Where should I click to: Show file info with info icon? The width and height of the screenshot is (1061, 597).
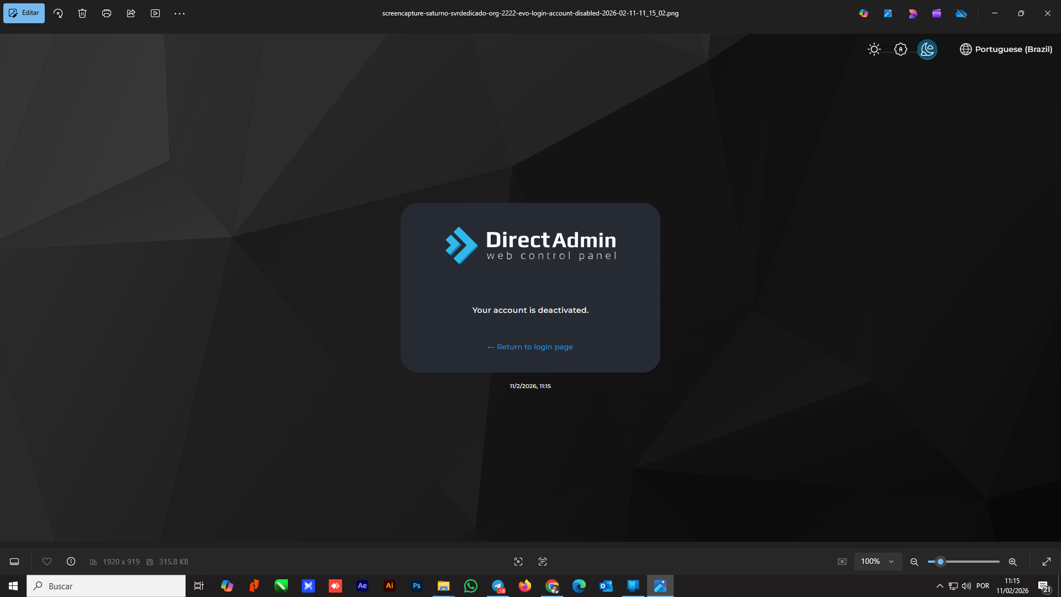(71, 562)
